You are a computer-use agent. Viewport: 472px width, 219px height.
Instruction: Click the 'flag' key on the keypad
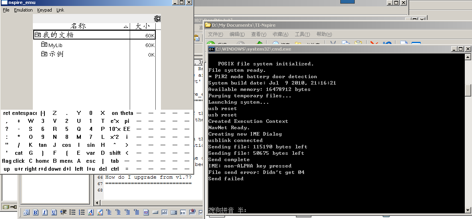point(7,161)
